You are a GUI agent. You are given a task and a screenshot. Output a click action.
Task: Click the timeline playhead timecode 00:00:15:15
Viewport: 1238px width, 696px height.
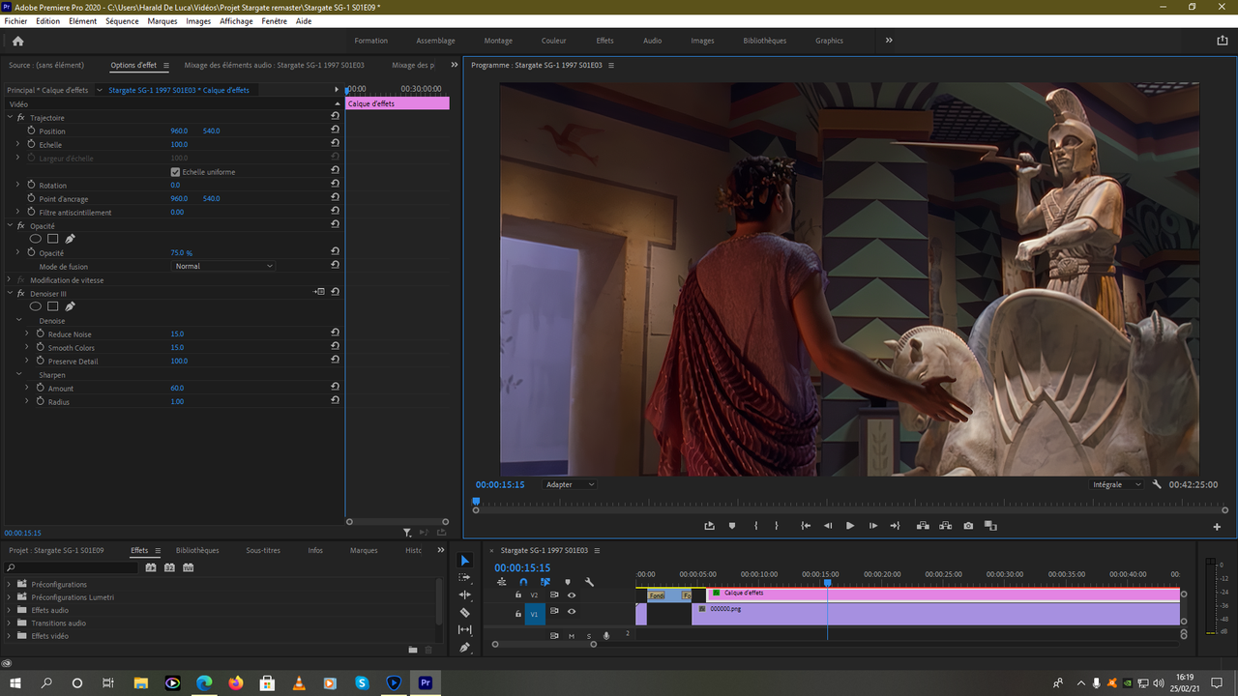tap(522, 568)
